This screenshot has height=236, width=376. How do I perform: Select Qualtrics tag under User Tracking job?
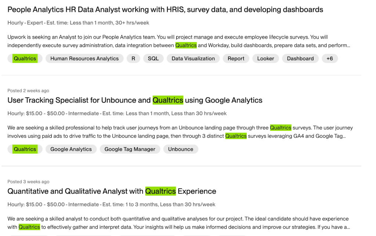(25, 149)
